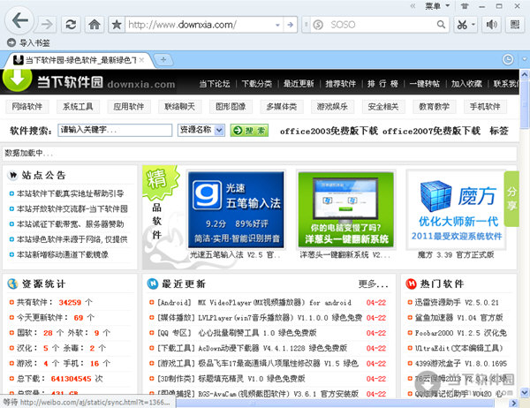
Task: Click the SOSO search input box
Action: (x=382, y=25)
